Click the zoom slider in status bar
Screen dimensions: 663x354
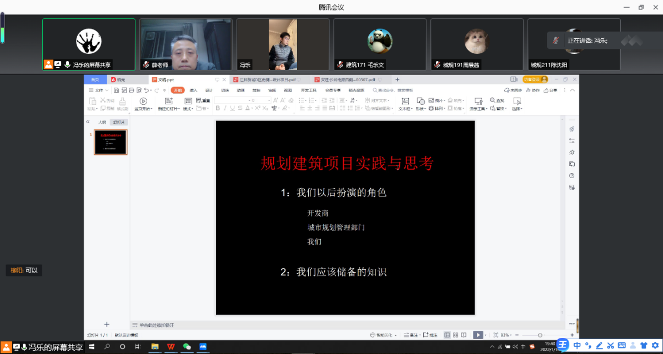point(540,335)
